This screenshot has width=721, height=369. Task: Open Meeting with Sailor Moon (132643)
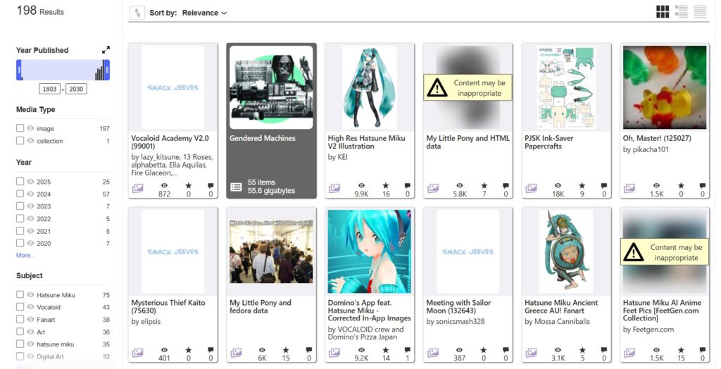(458, 307)
